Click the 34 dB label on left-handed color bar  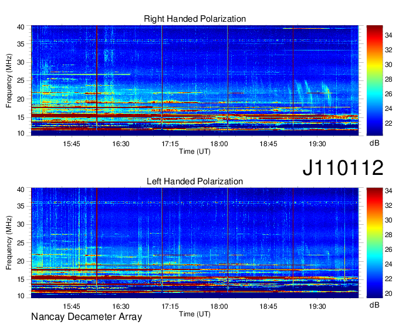(388, 191)
